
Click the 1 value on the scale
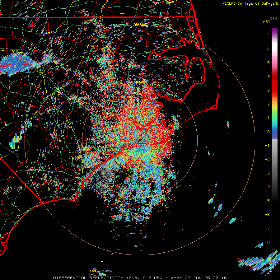[x=268, y=118]
